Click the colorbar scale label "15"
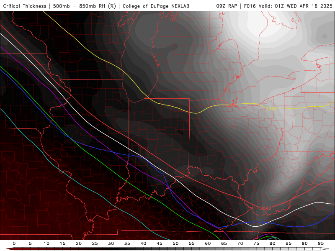 click(62, 243)
